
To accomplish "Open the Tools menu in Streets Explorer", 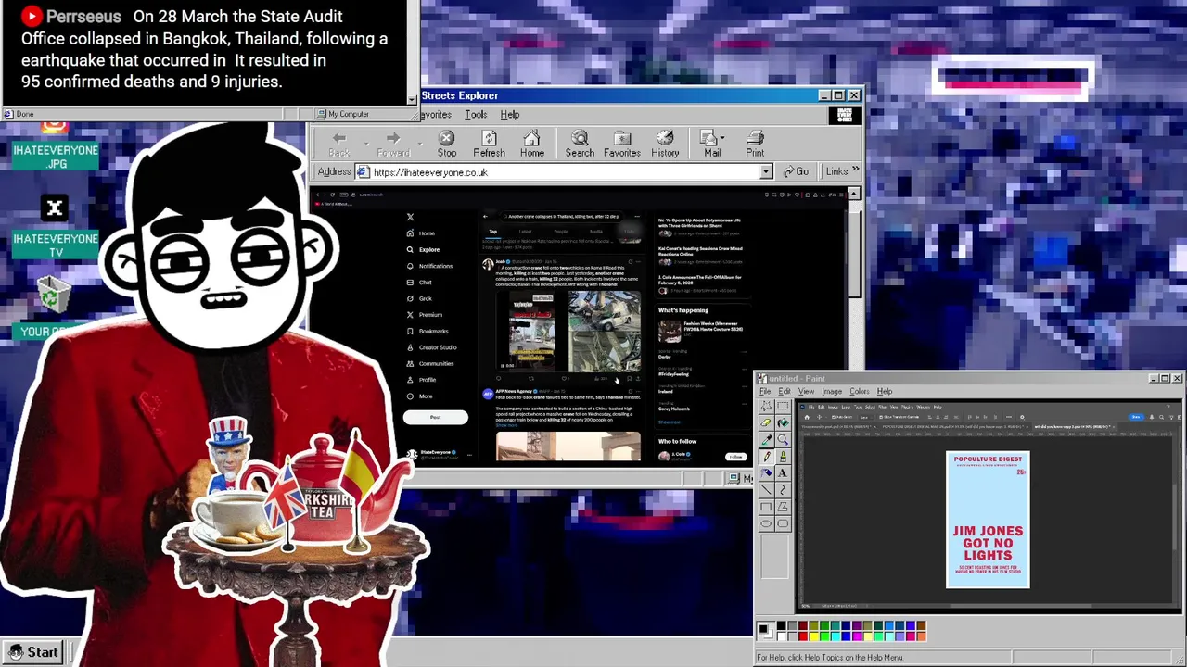I will (x=476, y=114).
